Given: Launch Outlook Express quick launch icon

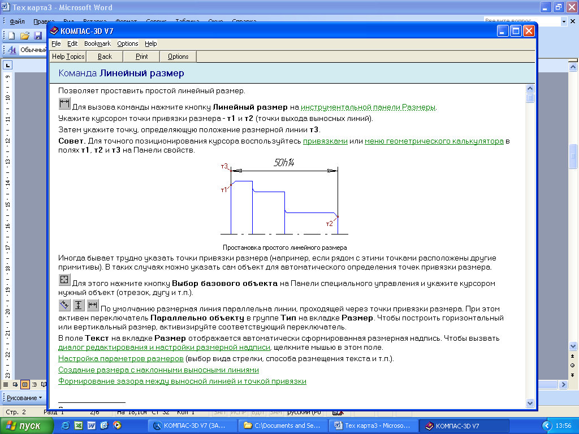Looking at the screenshot, I should pos(104,426).
